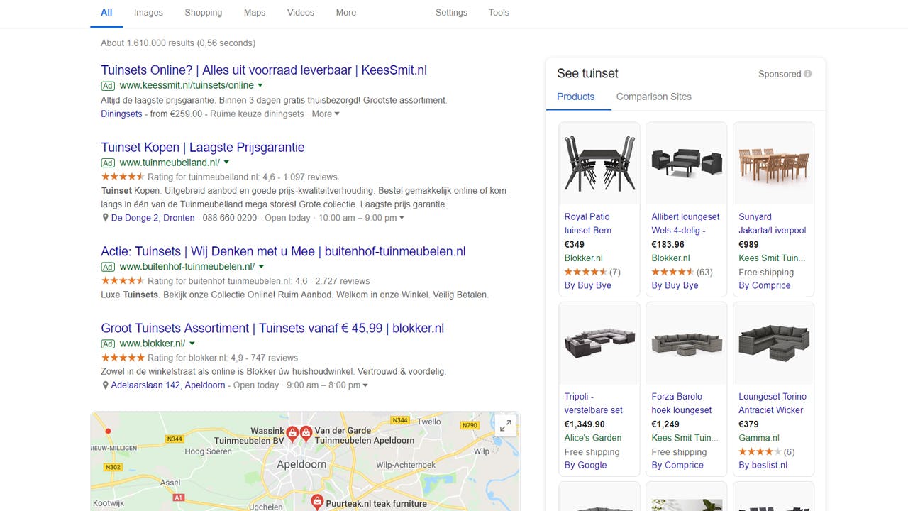Click the Ad badge of the blokker.nl result
Image resolution: width=908 pixels, height=511 pixels.
[x=108, y=344]
